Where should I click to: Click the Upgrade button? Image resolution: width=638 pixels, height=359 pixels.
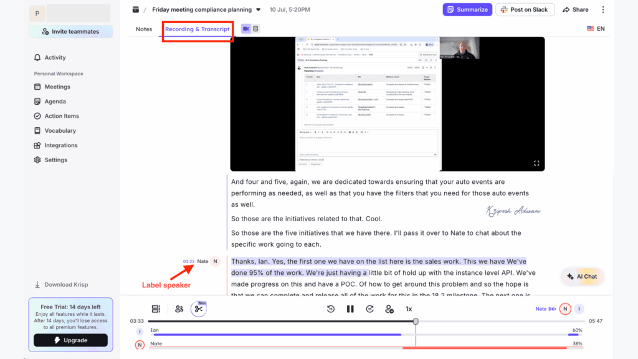(69, 340)
